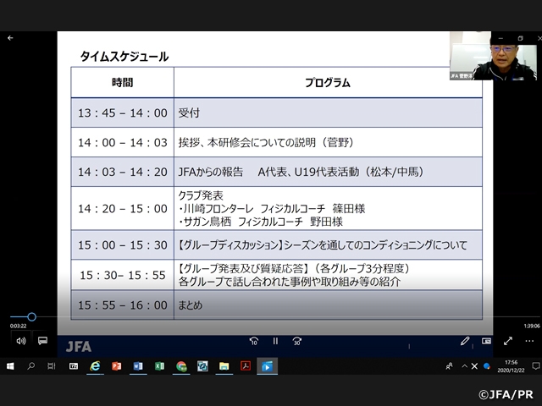
Task: Click the グループディスカッション row text
Action: [x=323, y=245]
